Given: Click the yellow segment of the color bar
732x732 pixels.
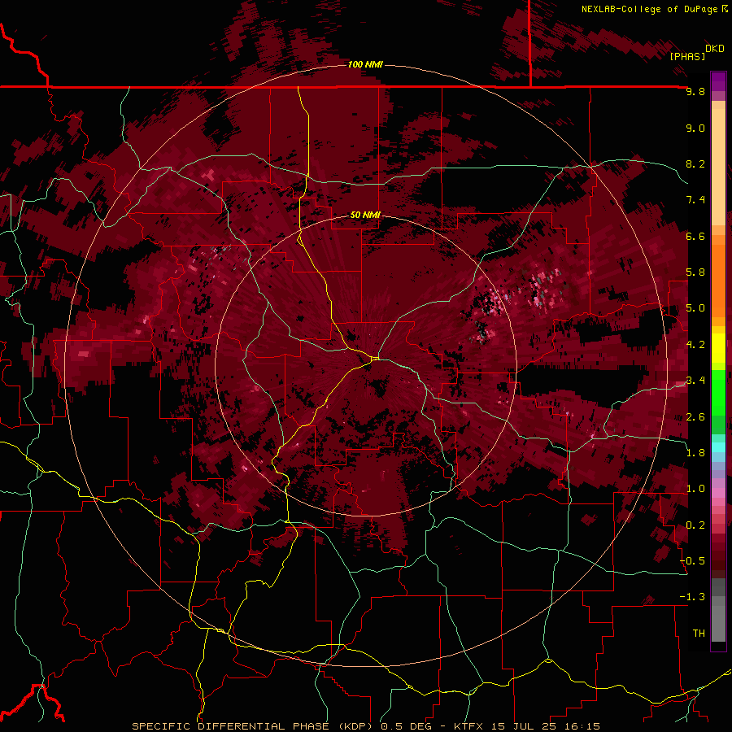Looking at the screenshot, I should [x=718, y=346].
